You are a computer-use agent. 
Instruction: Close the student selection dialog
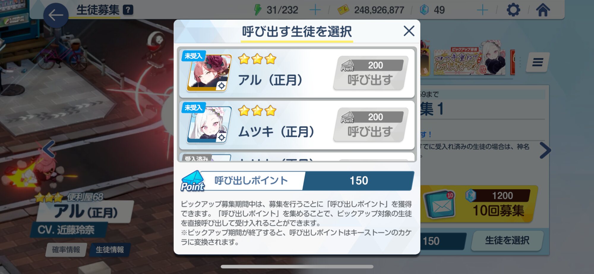click(x=409, y=31)
